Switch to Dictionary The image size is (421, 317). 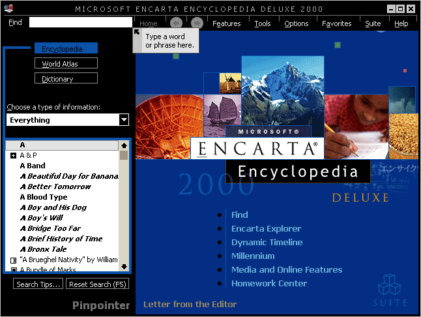[66, 78]
